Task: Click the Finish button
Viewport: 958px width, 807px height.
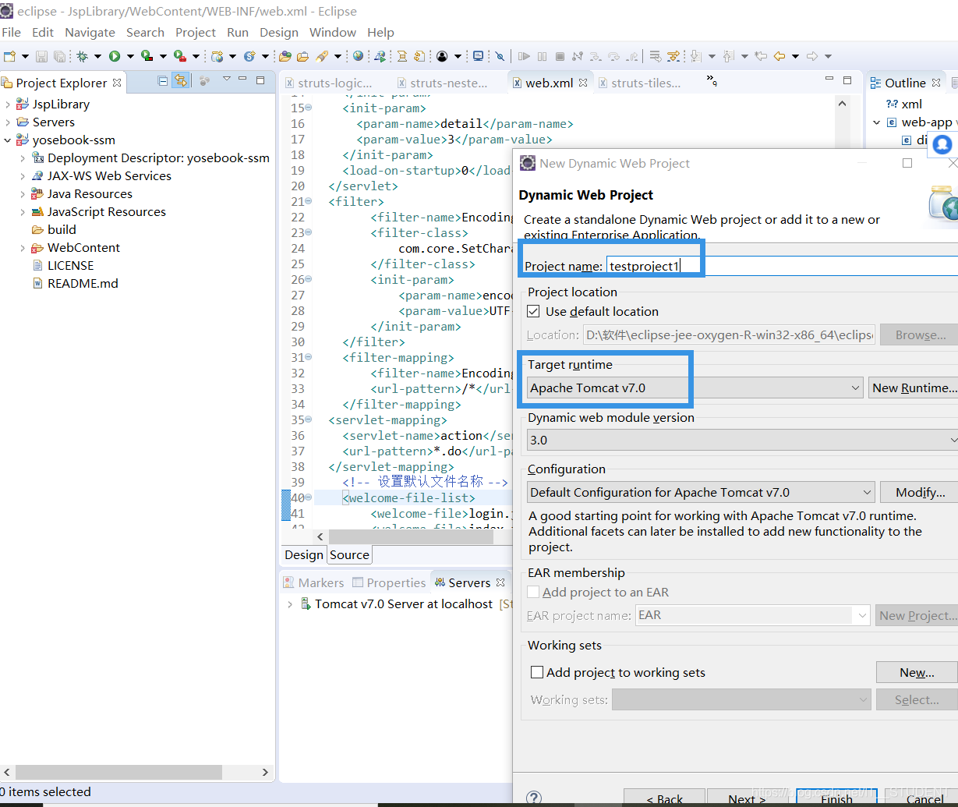Action: point(836,797)
